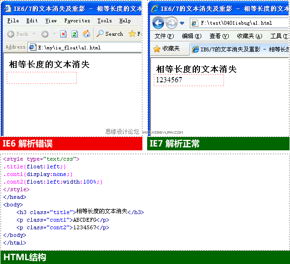Screen dimensions: 290x264
Task: Select the IE6/7的文本消失及重影 tab in IE7
Action: click(x=240, y=49)
